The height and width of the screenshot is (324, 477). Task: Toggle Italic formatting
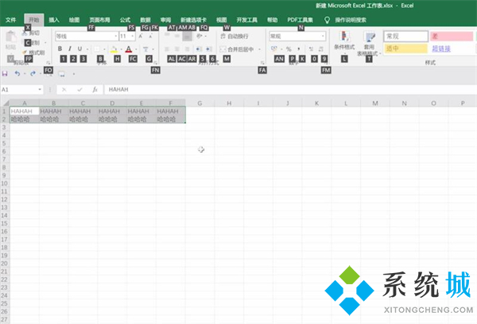point(70,49)
